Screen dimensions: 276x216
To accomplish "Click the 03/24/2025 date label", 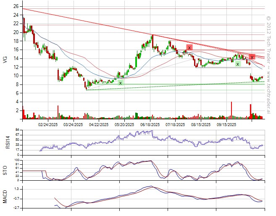I will point(73,124).
